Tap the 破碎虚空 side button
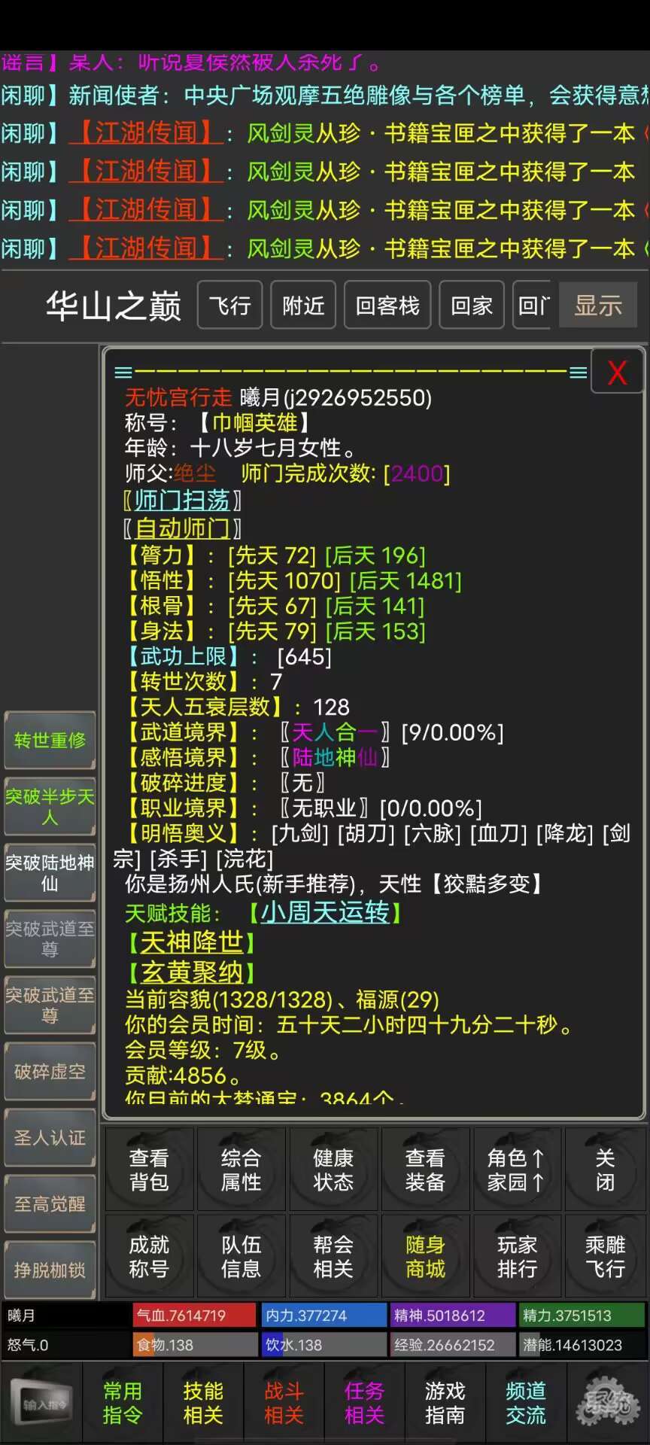This screenshot has height=1445, width=650. pos(50,1072)
